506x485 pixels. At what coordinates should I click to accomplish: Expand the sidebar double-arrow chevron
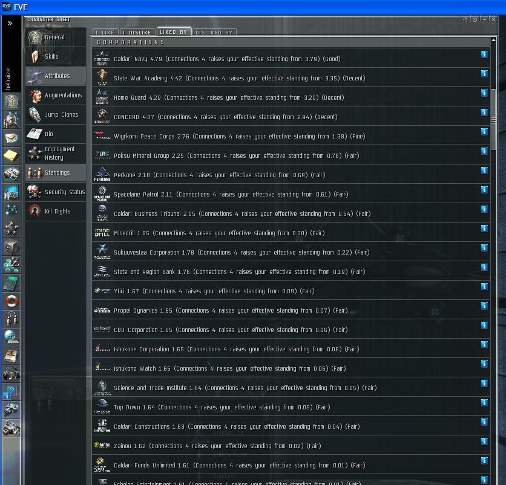coord(10,23)
